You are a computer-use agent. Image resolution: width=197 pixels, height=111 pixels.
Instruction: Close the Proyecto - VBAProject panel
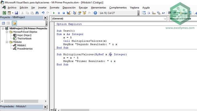(x=45, y=18)
